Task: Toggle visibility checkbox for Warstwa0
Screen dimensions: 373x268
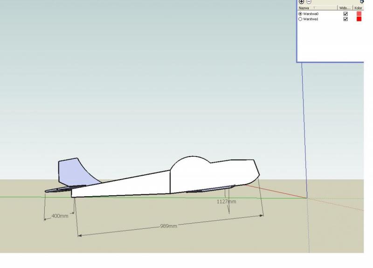Action: (345, 14)
